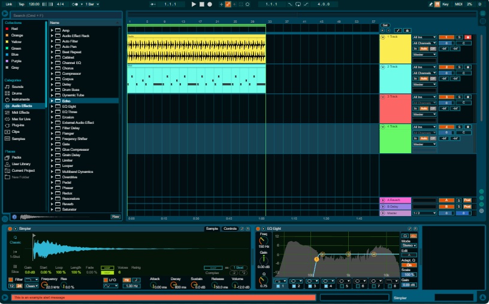The width and height of the screenshot is (489, 304).
Task: Select the Purple collection swatch
Action: pyautogui.click(x=7, y=61)
